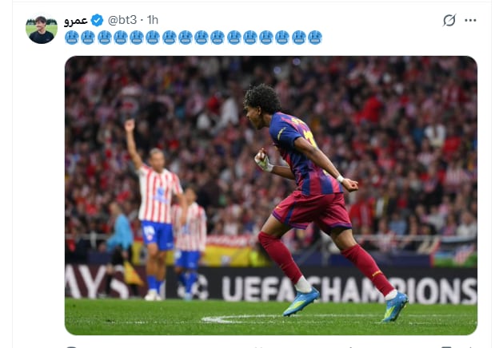The width and height of the screenshot is (503, 348).
Task: Click the blue verified badge
Action: point(98,20)
